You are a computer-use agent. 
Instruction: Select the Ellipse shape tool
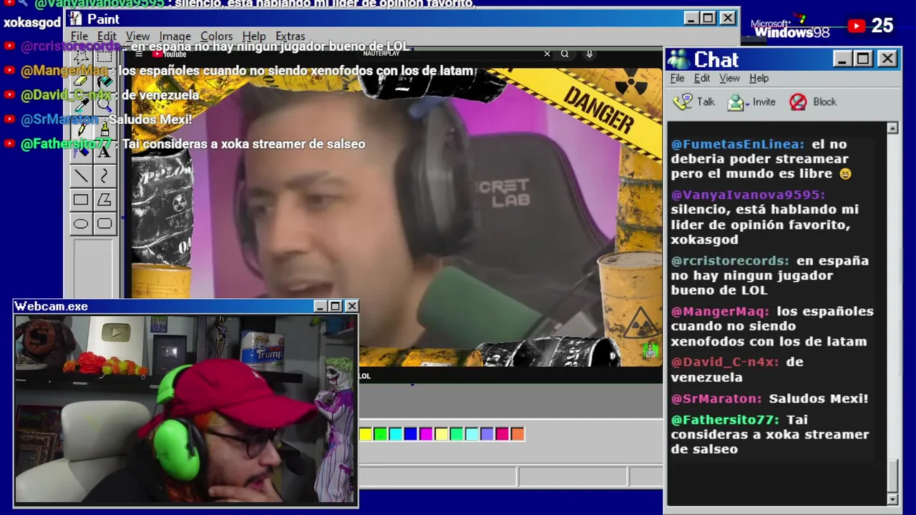coord(81,223)
